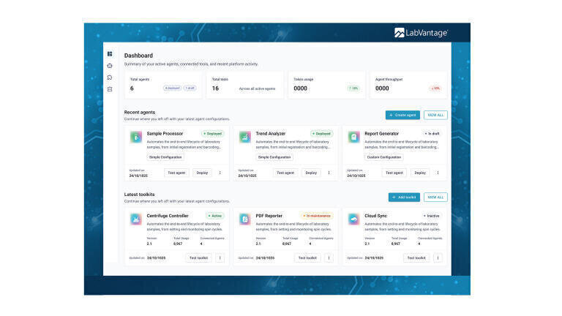Click Deploy on Report Generator

tap(420, 173)
